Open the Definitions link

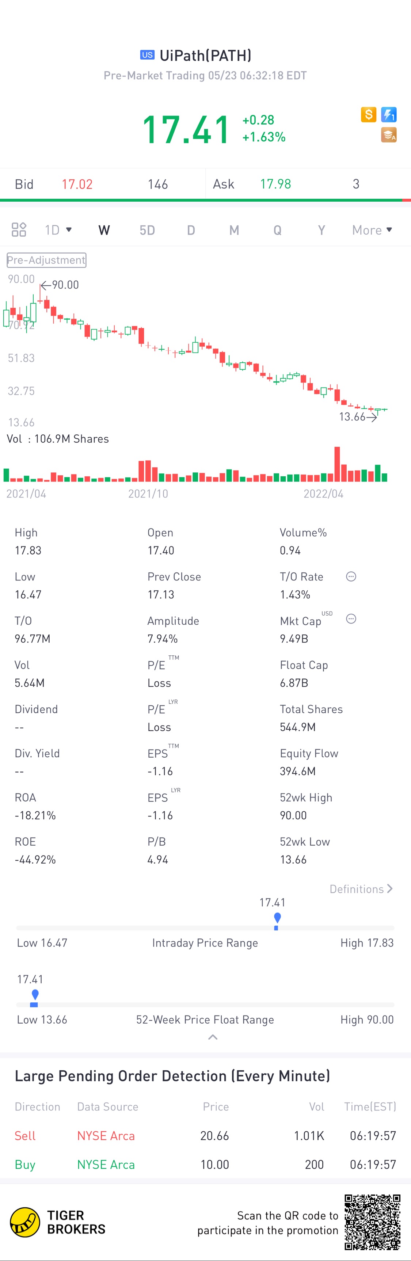click(x=361, y=889)
